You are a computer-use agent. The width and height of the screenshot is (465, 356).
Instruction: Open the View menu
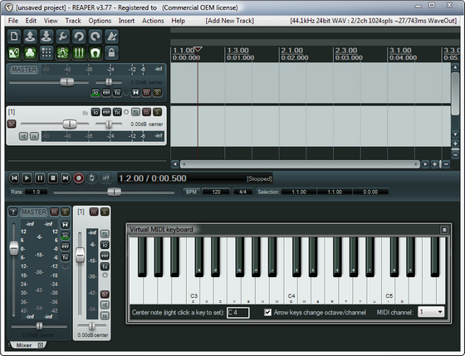[x=51, y=21]
